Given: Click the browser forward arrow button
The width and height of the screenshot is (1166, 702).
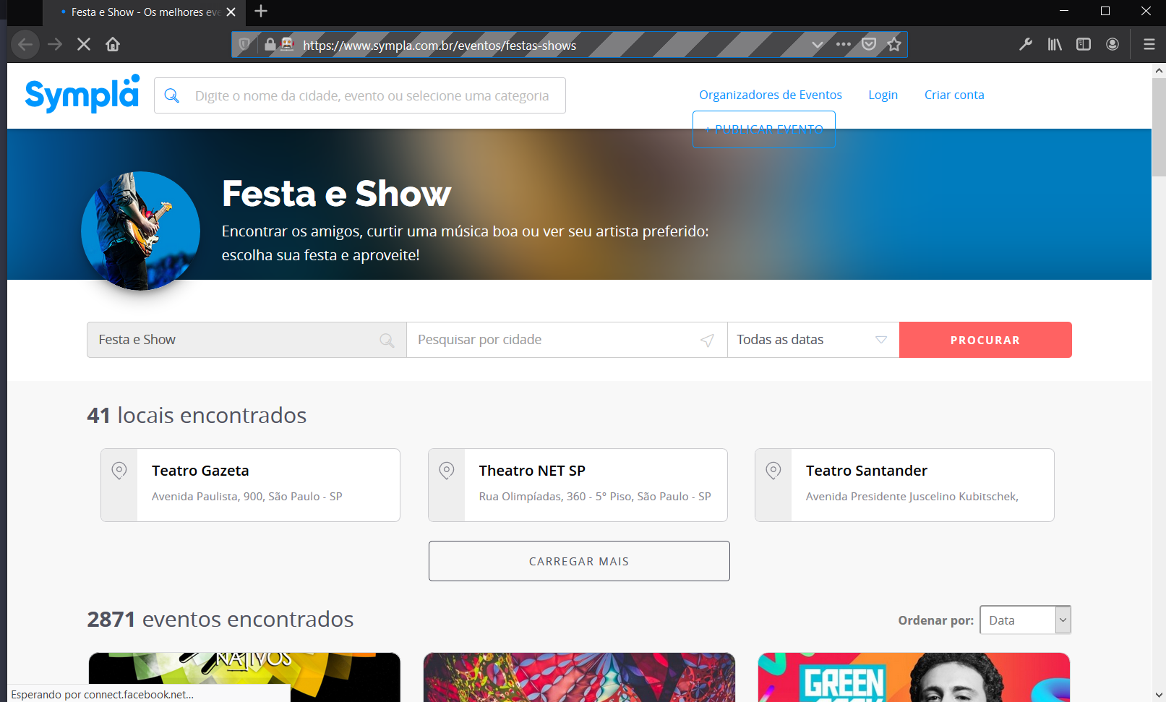Looking at the screenshot, I should click(x=55, y=45).
